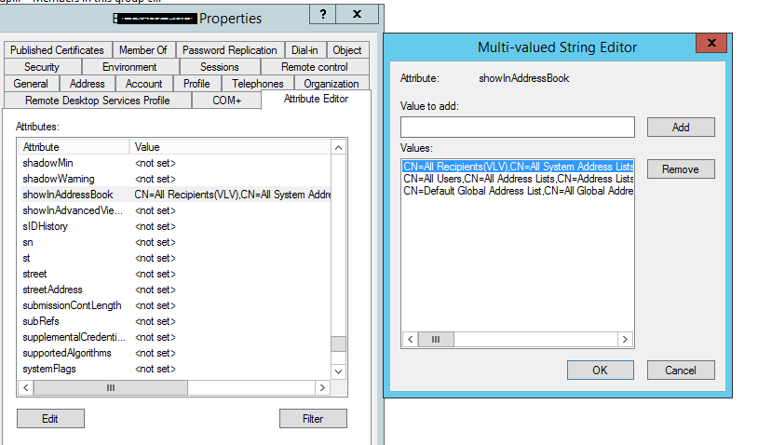Viewport: 758px width, 445px height.
Task: Open the Object tab
Action: point(347,50)
